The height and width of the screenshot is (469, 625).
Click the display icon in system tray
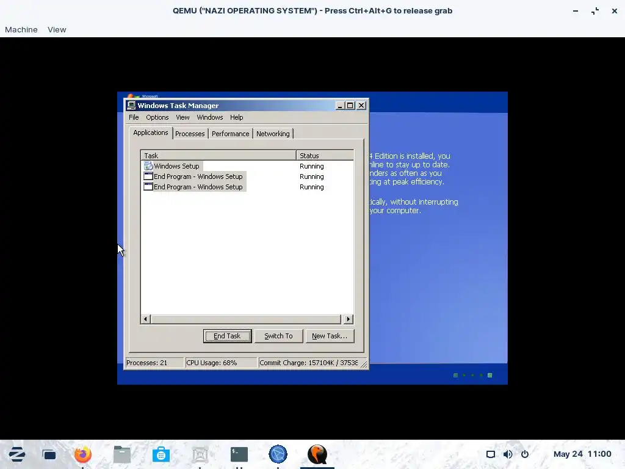pos(491,454)
